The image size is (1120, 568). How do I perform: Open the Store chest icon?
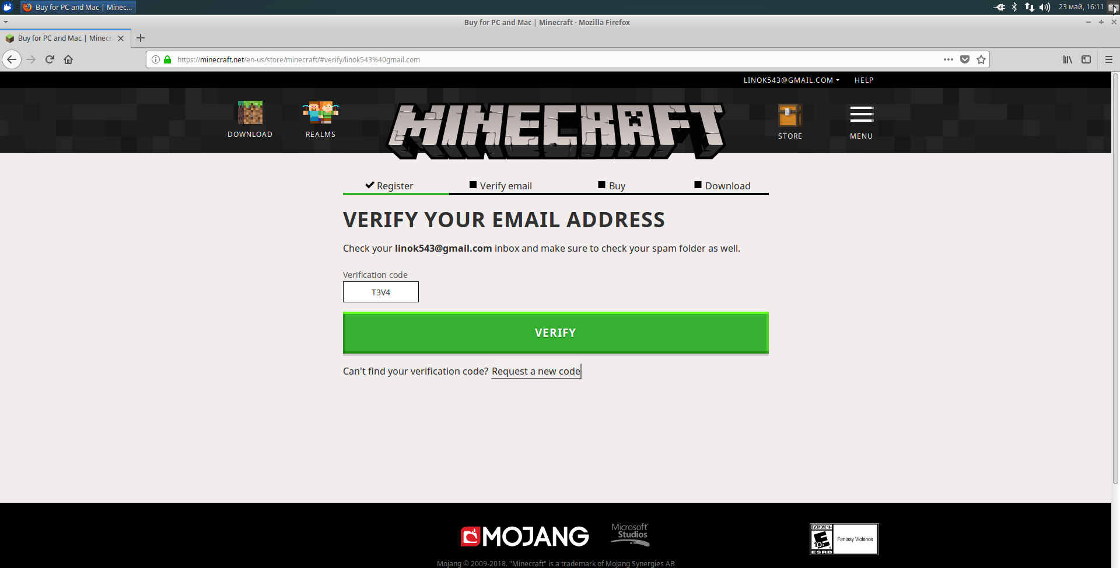click(x=790, y=115)
